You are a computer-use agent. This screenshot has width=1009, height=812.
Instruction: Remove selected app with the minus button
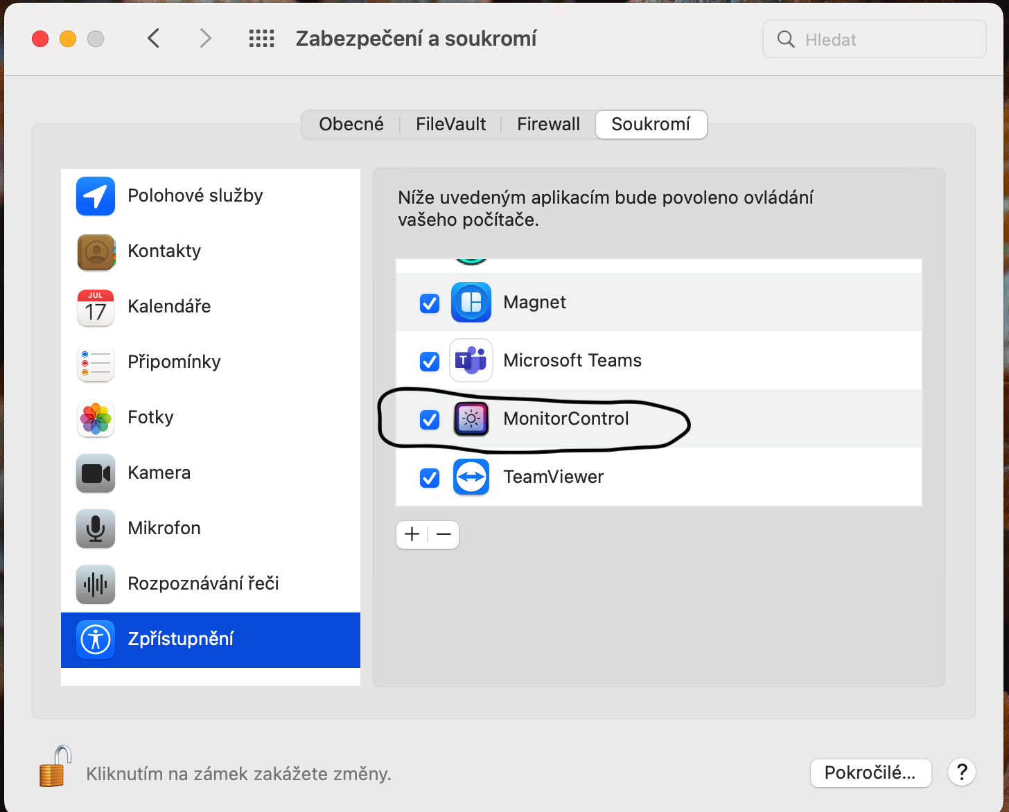click(444, 534)
